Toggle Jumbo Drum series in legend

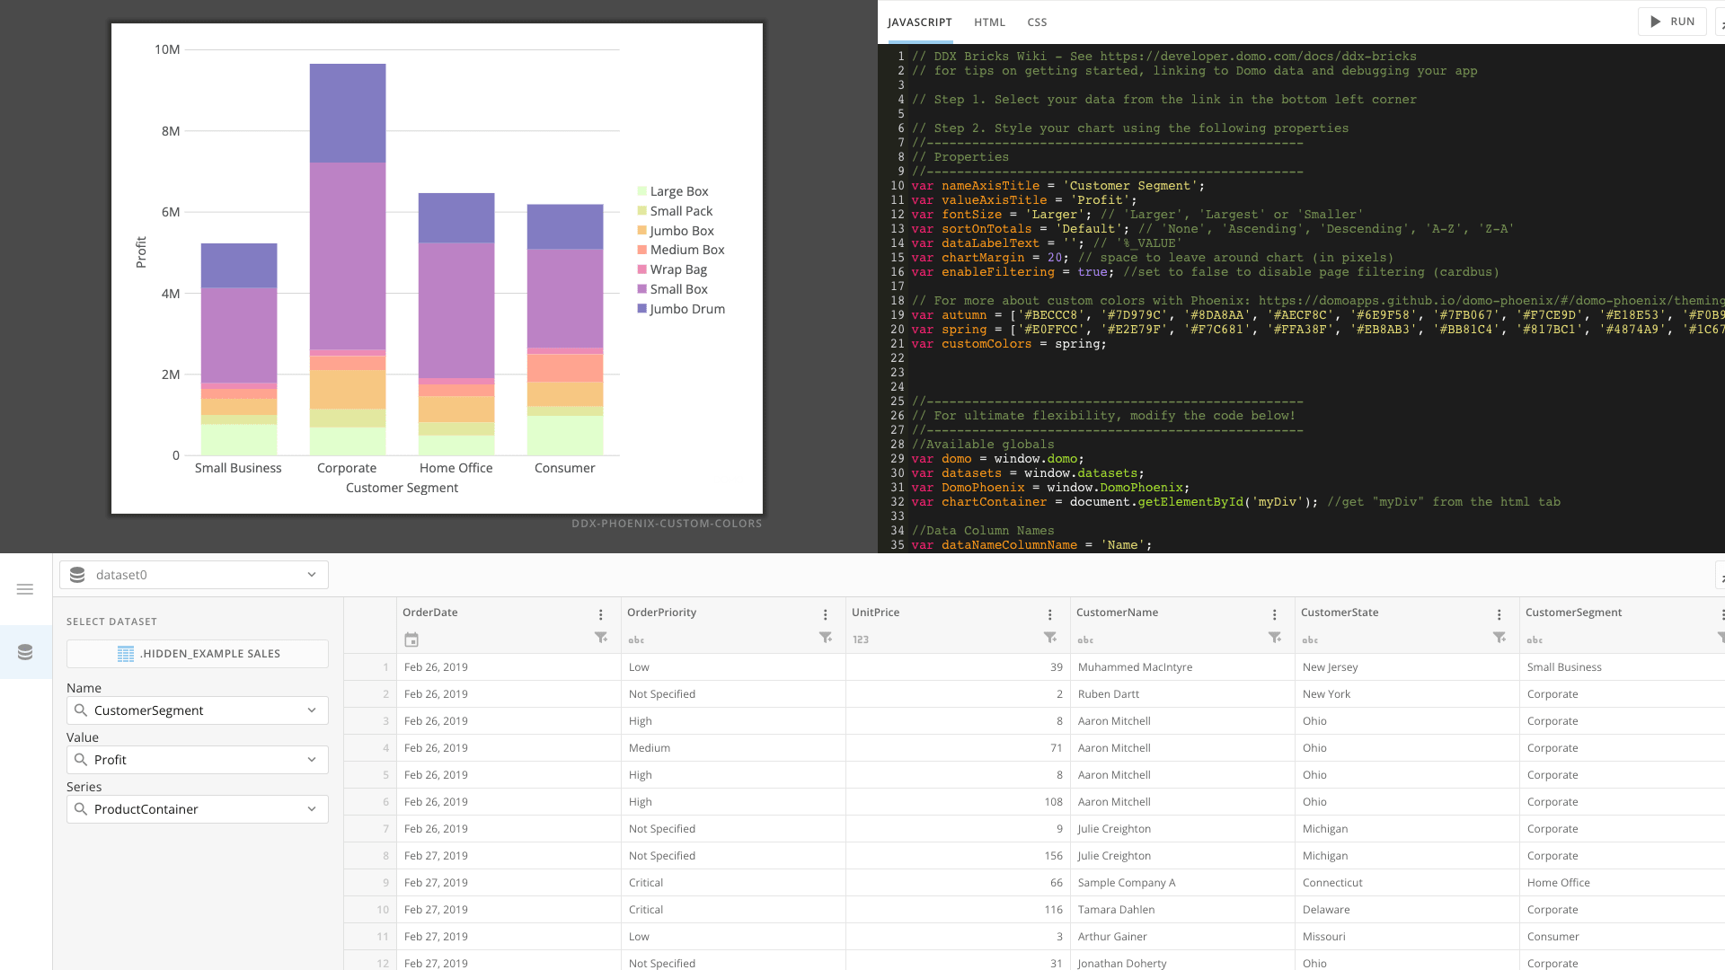(x=686, y=309)
